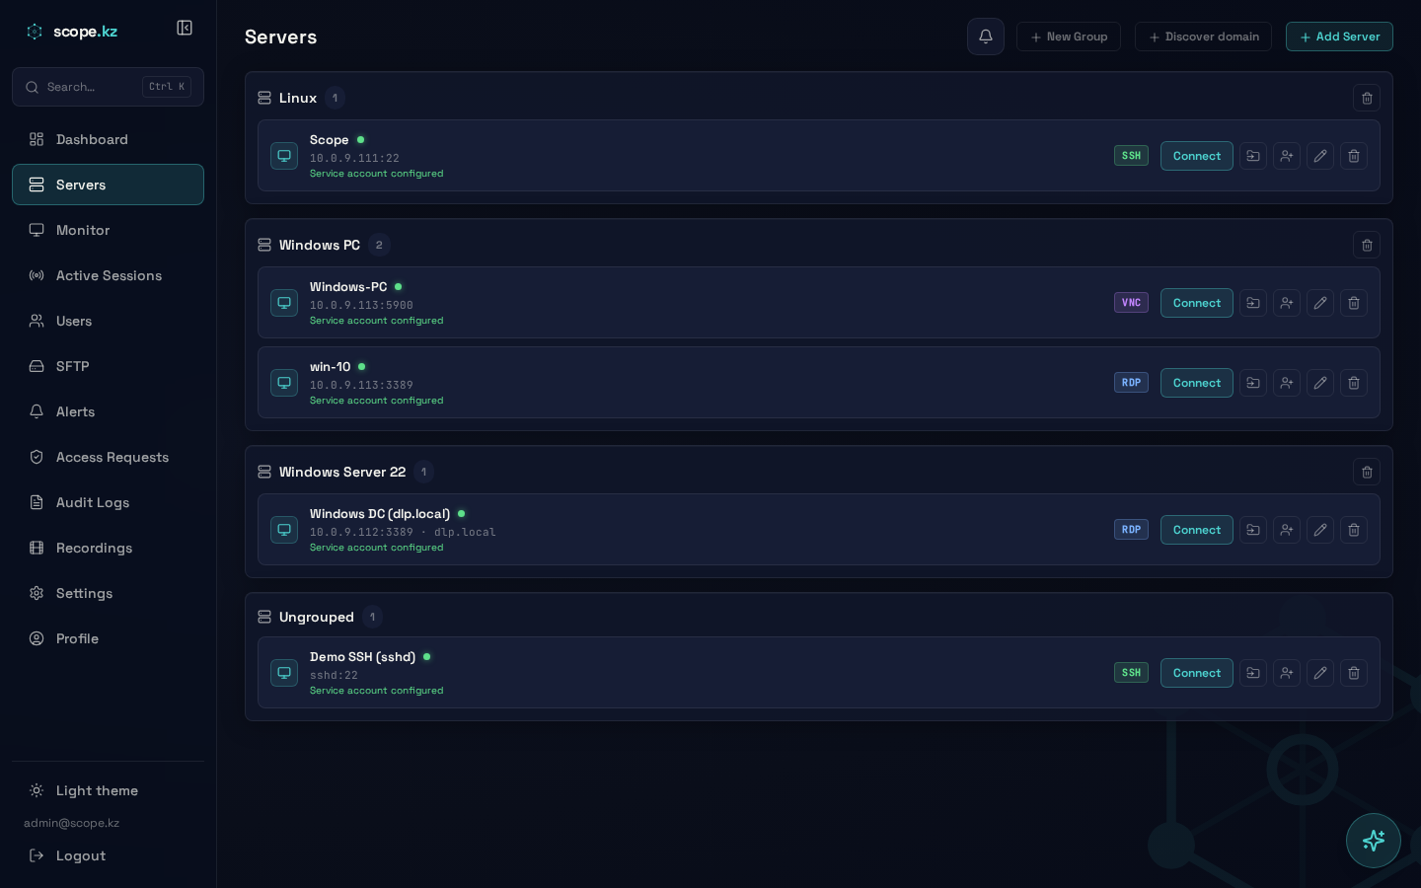The width and height of the screenshot is (1421, 888).
Task: Connect to win-10 server
Action: click(x=1197, y=383)
